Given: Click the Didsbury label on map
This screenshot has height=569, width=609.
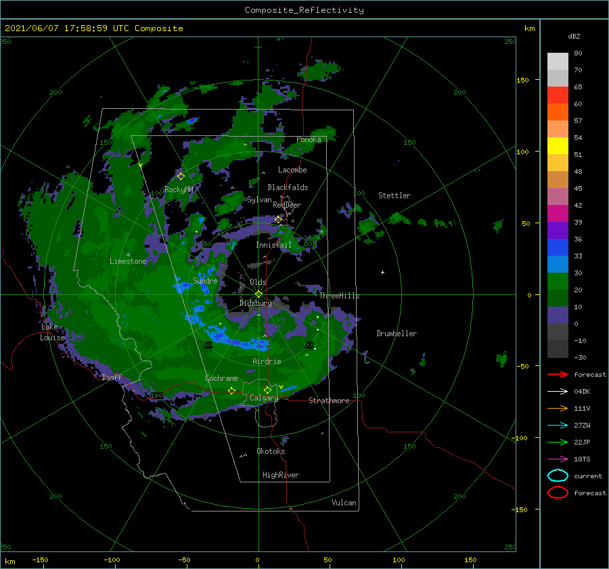Looking at the screenshot, I should [255, 303].
